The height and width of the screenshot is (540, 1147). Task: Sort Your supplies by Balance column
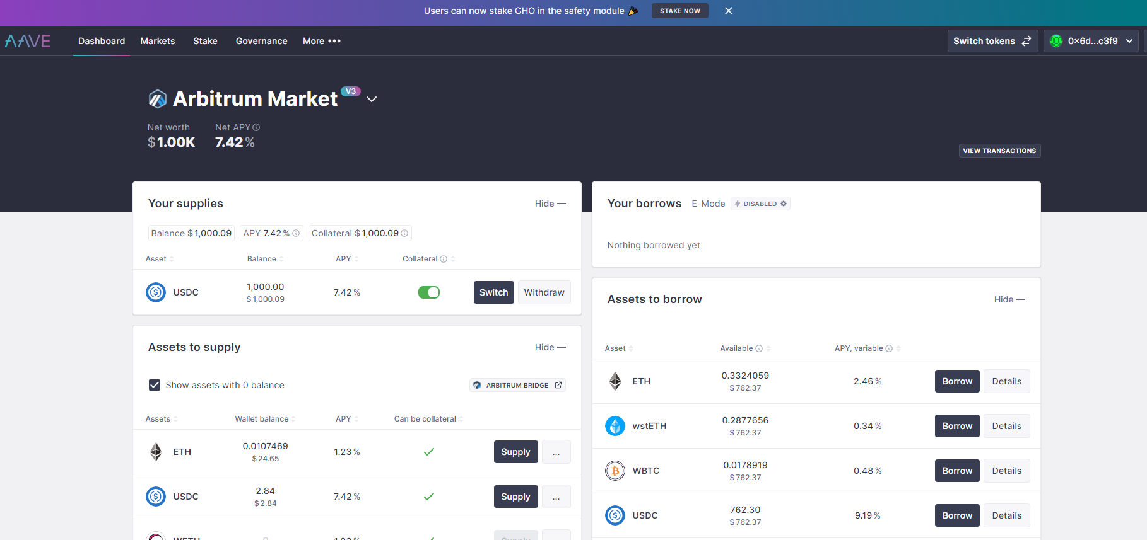[265, 259]
